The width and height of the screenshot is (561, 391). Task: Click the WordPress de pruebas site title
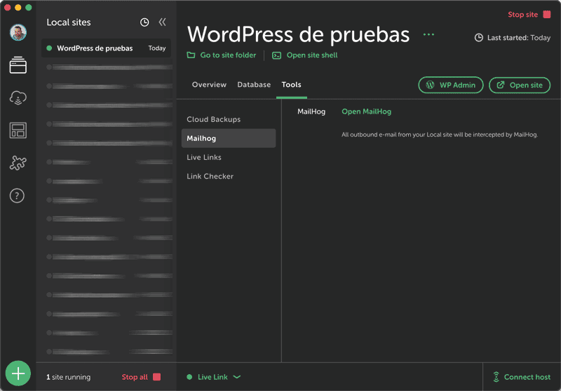pyautogui.click(x=298, y=34)
